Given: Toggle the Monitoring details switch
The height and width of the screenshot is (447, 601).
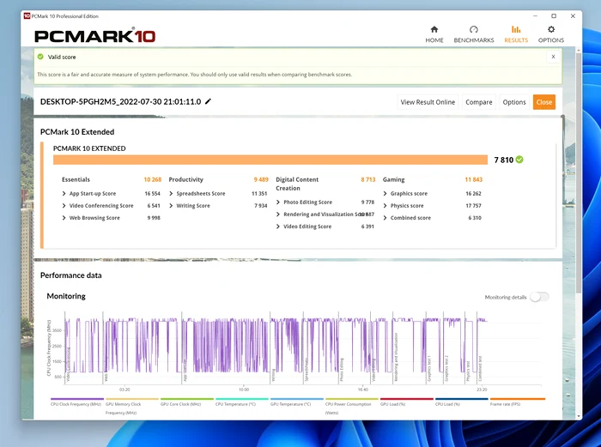Looking at the screenshot, I should tap(538, 297).
